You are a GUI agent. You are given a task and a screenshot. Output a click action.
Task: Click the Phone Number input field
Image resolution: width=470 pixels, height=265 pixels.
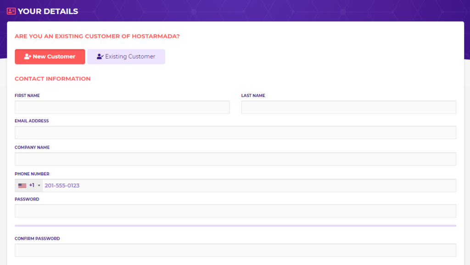pos(249,185)
